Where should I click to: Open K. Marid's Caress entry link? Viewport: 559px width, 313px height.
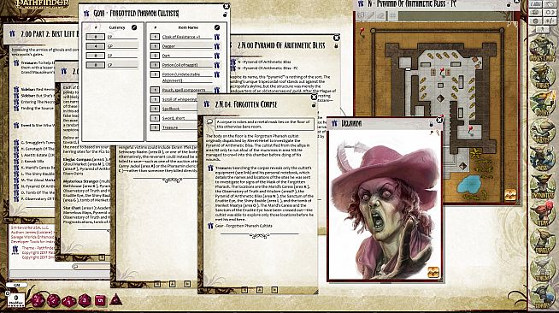pos(16,168)
